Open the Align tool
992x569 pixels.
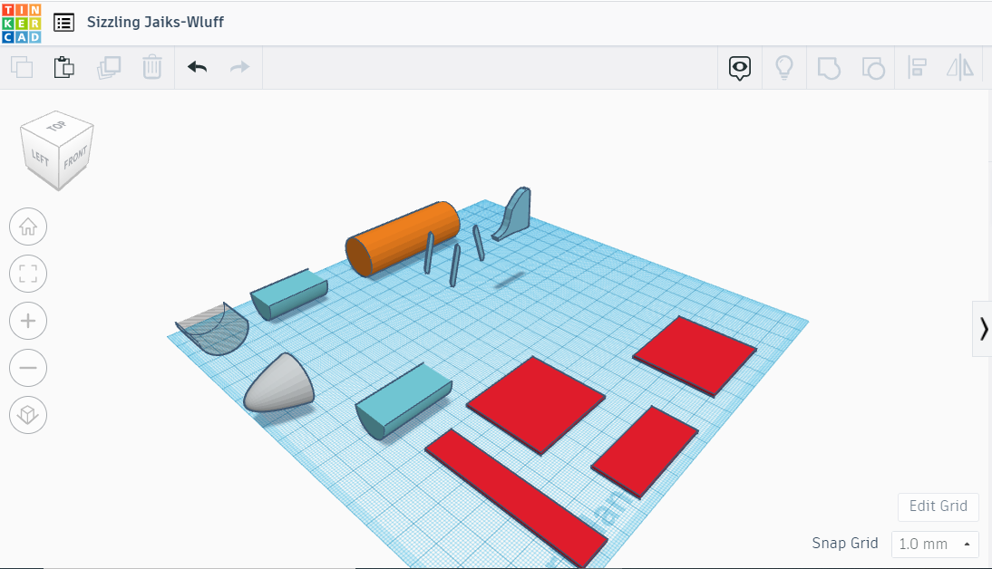tap(917, 67)
